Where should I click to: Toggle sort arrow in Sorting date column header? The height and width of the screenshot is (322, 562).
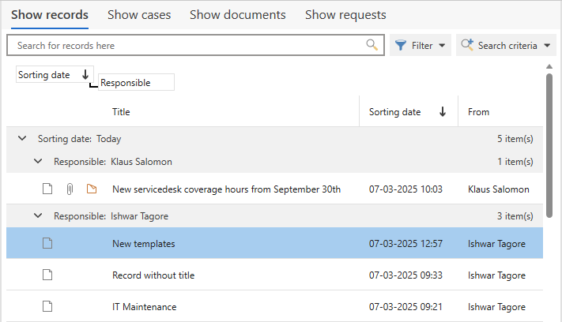point(442,112)
